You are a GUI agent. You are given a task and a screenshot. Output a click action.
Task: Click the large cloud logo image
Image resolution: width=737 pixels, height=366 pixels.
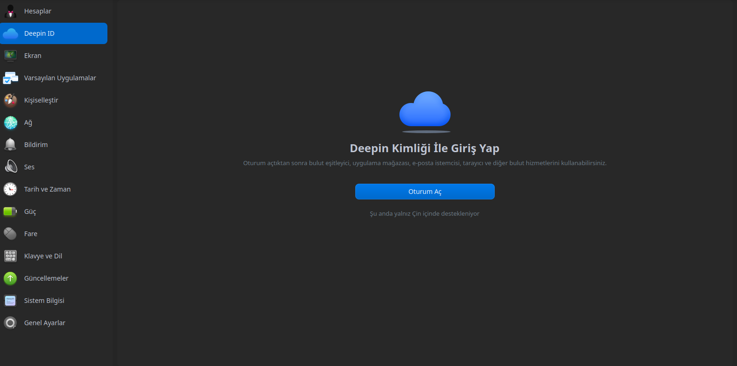coord(425,111)
